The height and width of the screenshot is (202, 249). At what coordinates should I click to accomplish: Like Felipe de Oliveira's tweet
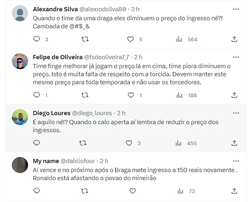(x=131, y=95)
